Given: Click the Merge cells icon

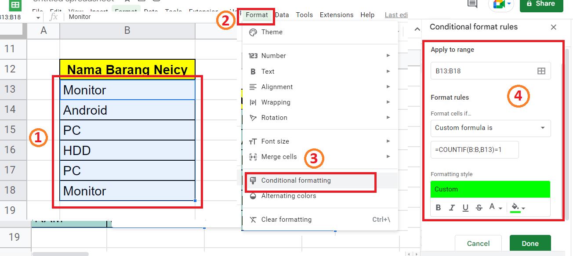Looking at the screenshot, I should (253, 157).
